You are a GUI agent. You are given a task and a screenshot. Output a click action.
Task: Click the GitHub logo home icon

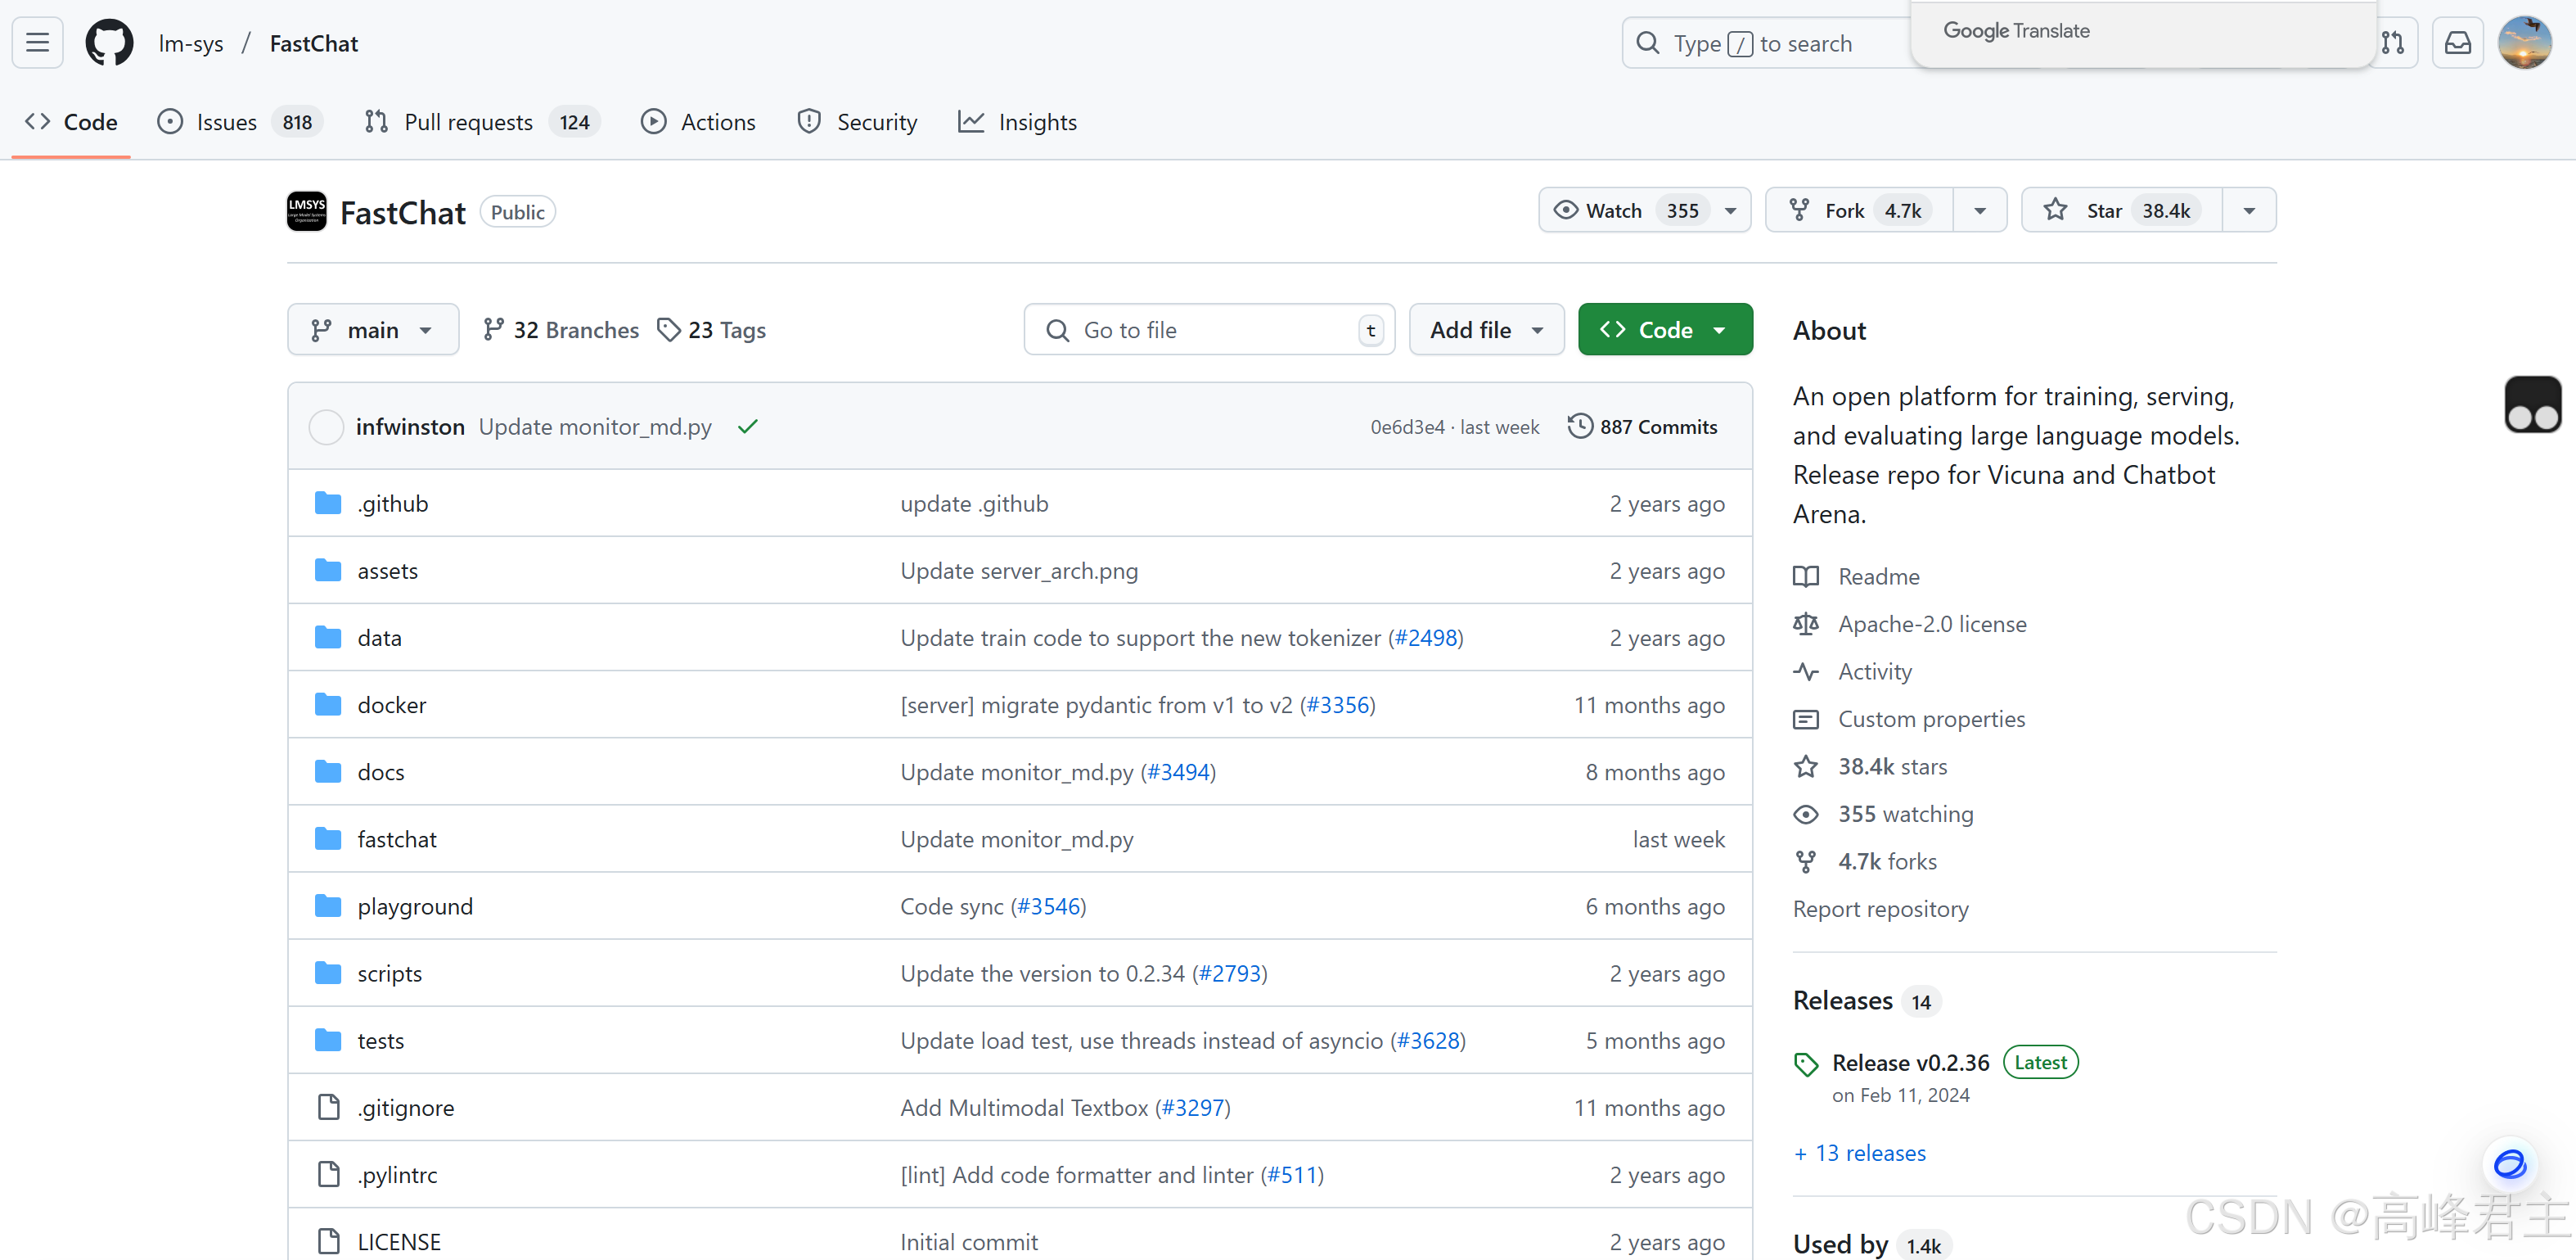(109, 43)
